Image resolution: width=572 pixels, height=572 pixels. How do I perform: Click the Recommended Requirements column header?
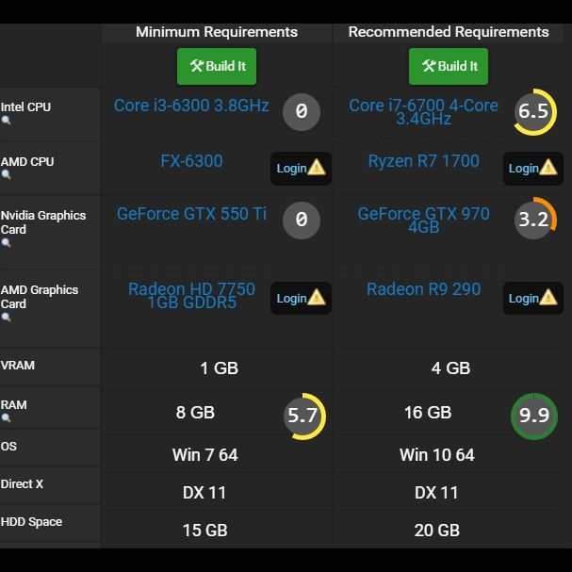pyautogui.click(x=449, y=32)
